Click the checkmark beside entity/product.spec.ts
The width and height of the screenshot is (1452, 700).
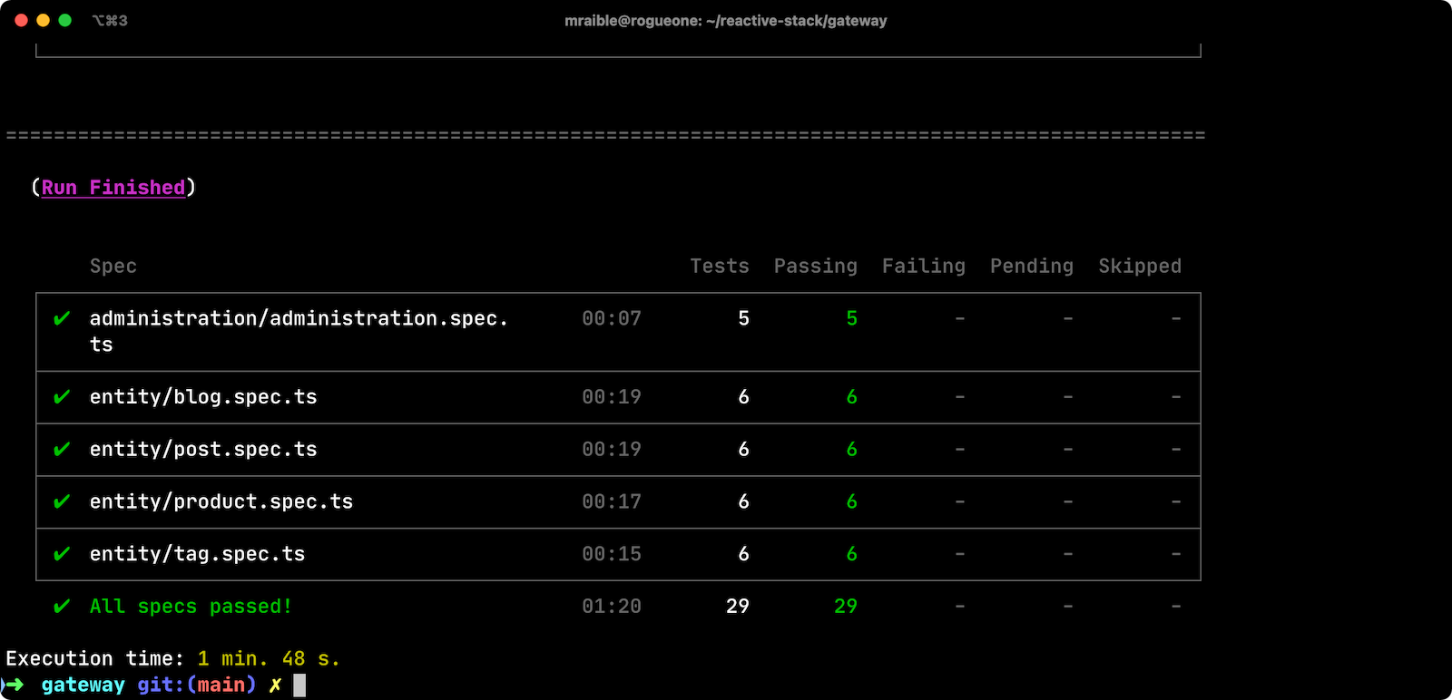pyautogui.click(x=62, y=501)
